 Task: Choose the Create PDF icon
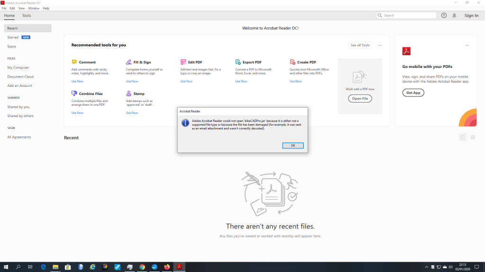[292, 62]
